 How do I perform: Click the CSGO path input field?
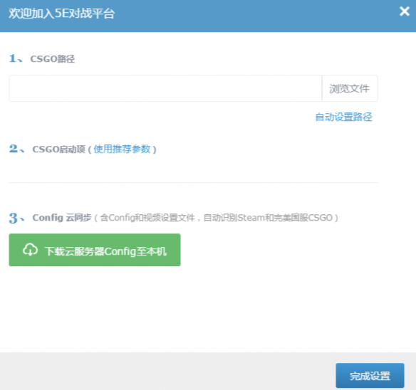click(165, 88)
